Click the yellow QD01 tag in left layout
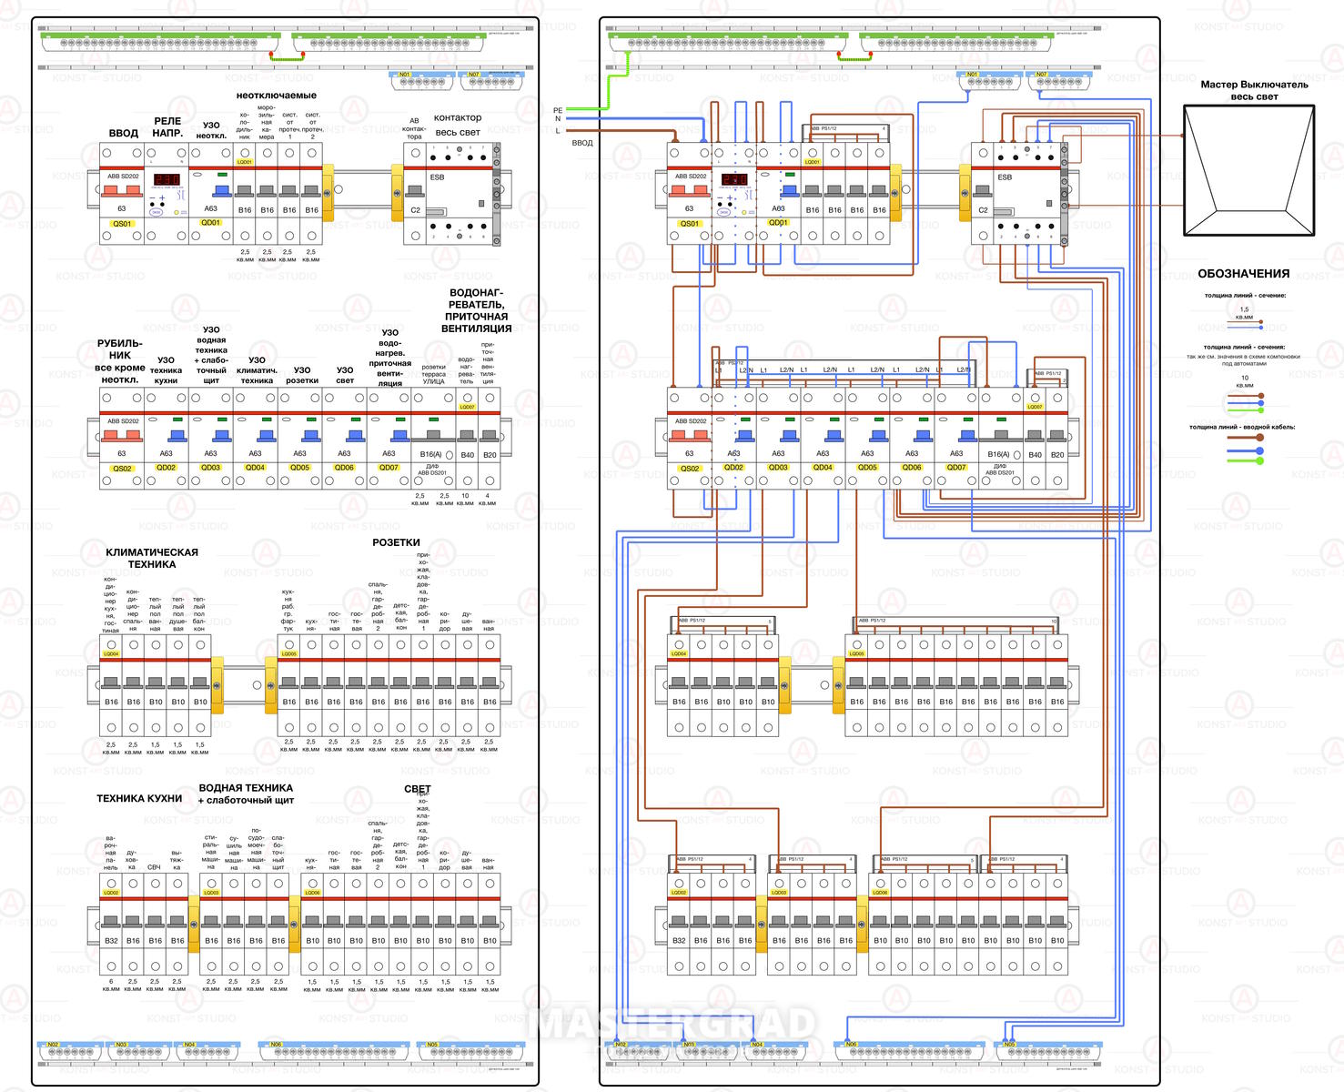The image size is (1344, 1092). coord(210,222)
